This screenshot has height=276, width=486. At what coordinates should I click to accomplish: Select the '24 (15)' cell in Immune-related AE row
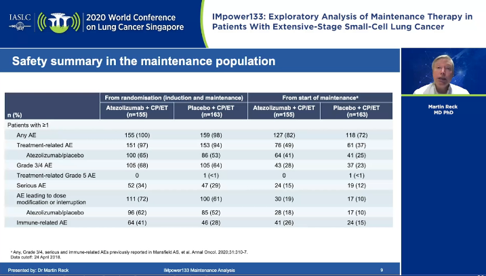tap(357, 222)
